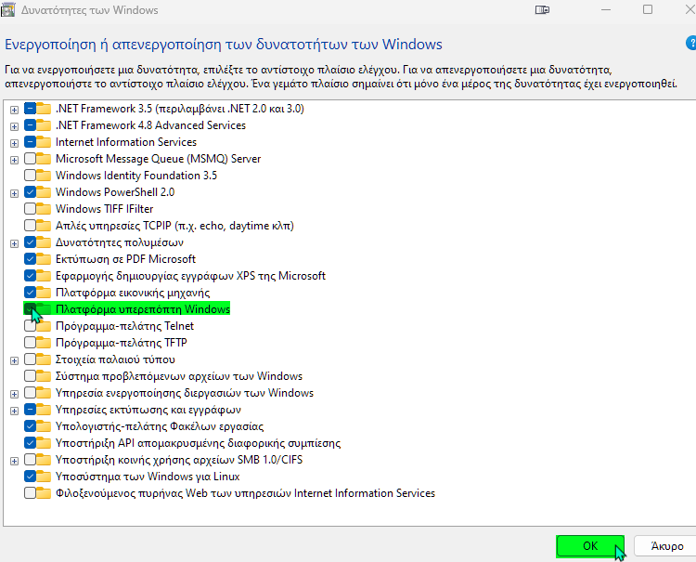Viewport: 696px width, 562px height.
Task: Click the Windows PowerShell 2.0 folder icon
Action: coord(43,192)
